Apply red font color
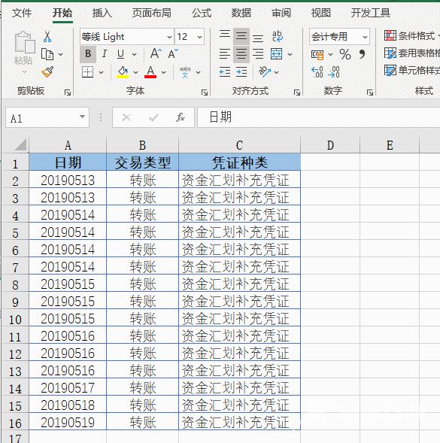The height and width of the screenshot is (443, 440). 150,71
